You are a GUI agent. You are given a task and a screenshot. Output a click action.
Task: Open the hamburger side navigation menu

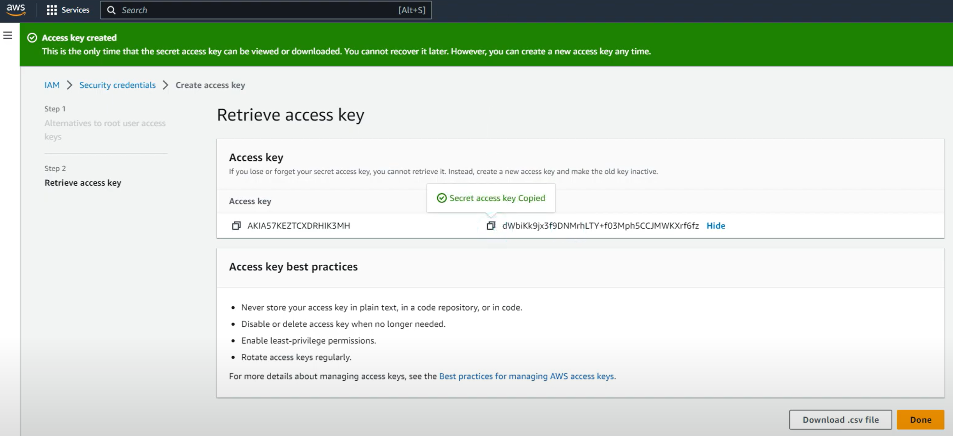click(x=8, y=35)
